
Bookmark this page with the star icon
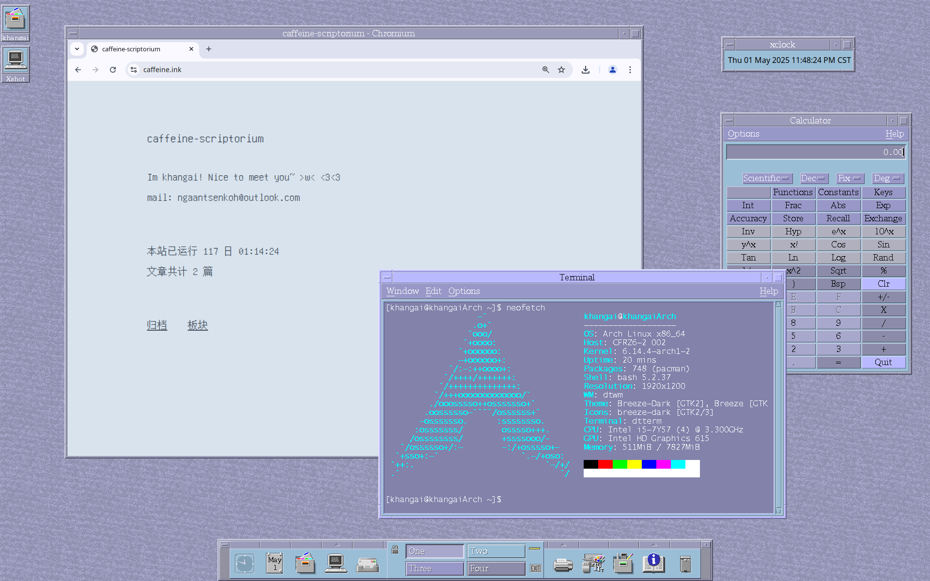click(x=561, y=70)
